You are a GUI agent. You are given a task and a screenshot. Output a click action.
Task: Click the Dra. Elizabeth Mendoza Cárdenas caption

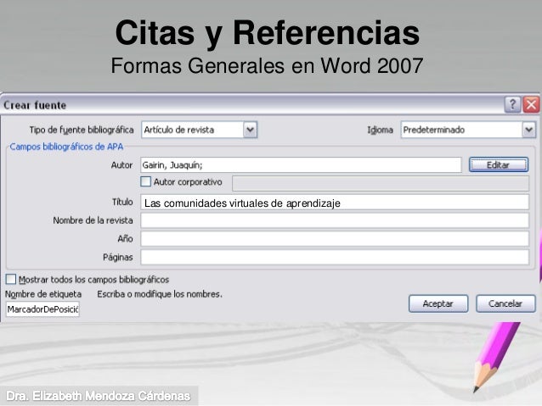(99, 396)
